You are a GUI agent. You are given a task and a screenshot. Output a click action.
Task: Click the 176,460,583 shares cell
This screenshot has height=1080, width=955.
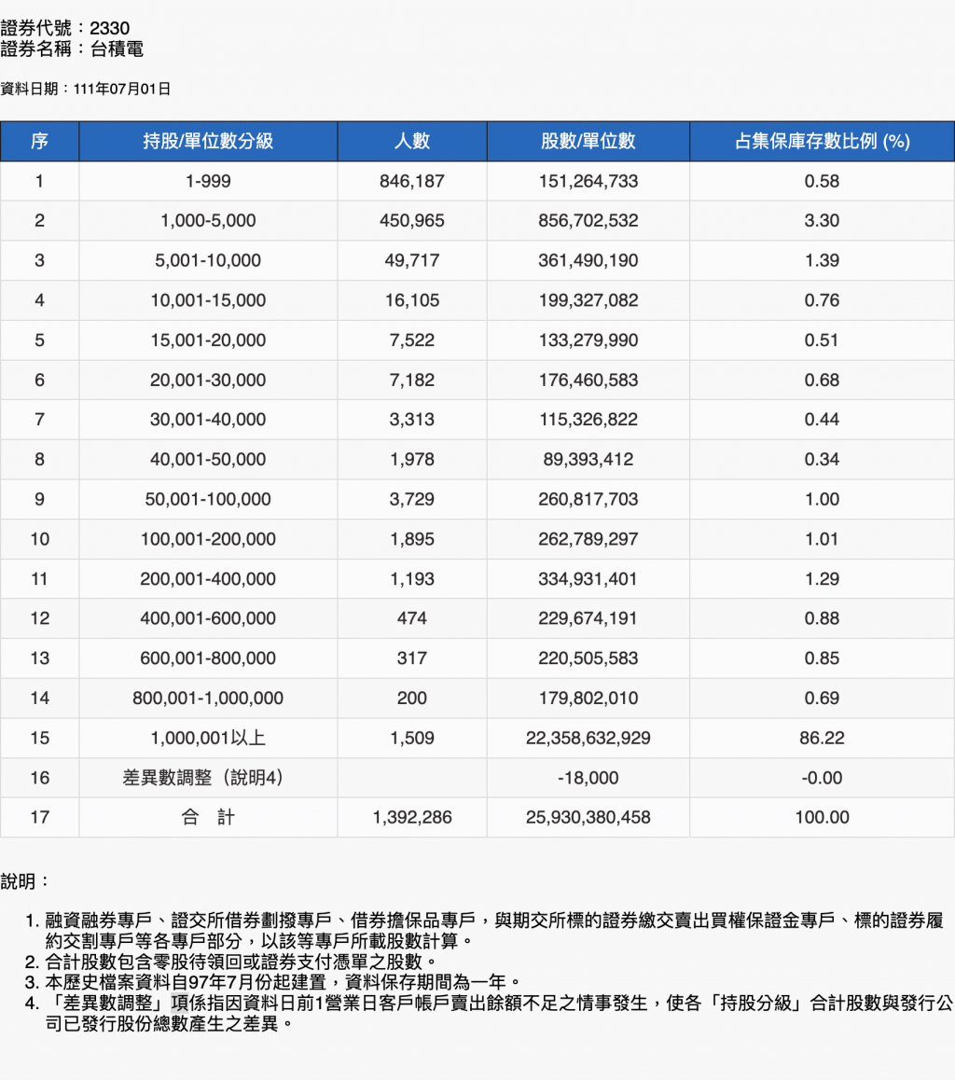588,381
